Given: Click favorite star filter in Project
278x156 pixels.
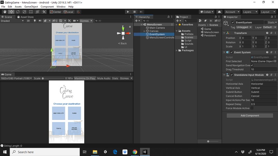Looking at the screenshot, I should (x=211, y=21).
